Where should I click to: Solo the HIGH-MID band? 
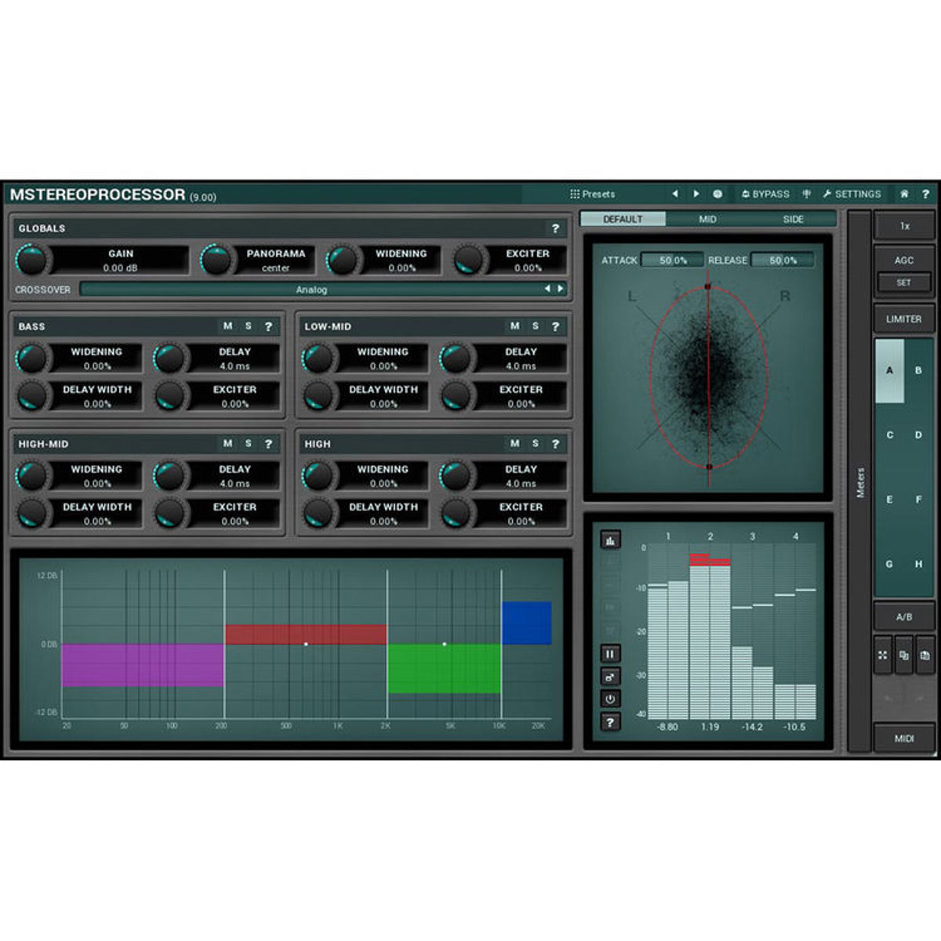248,444
